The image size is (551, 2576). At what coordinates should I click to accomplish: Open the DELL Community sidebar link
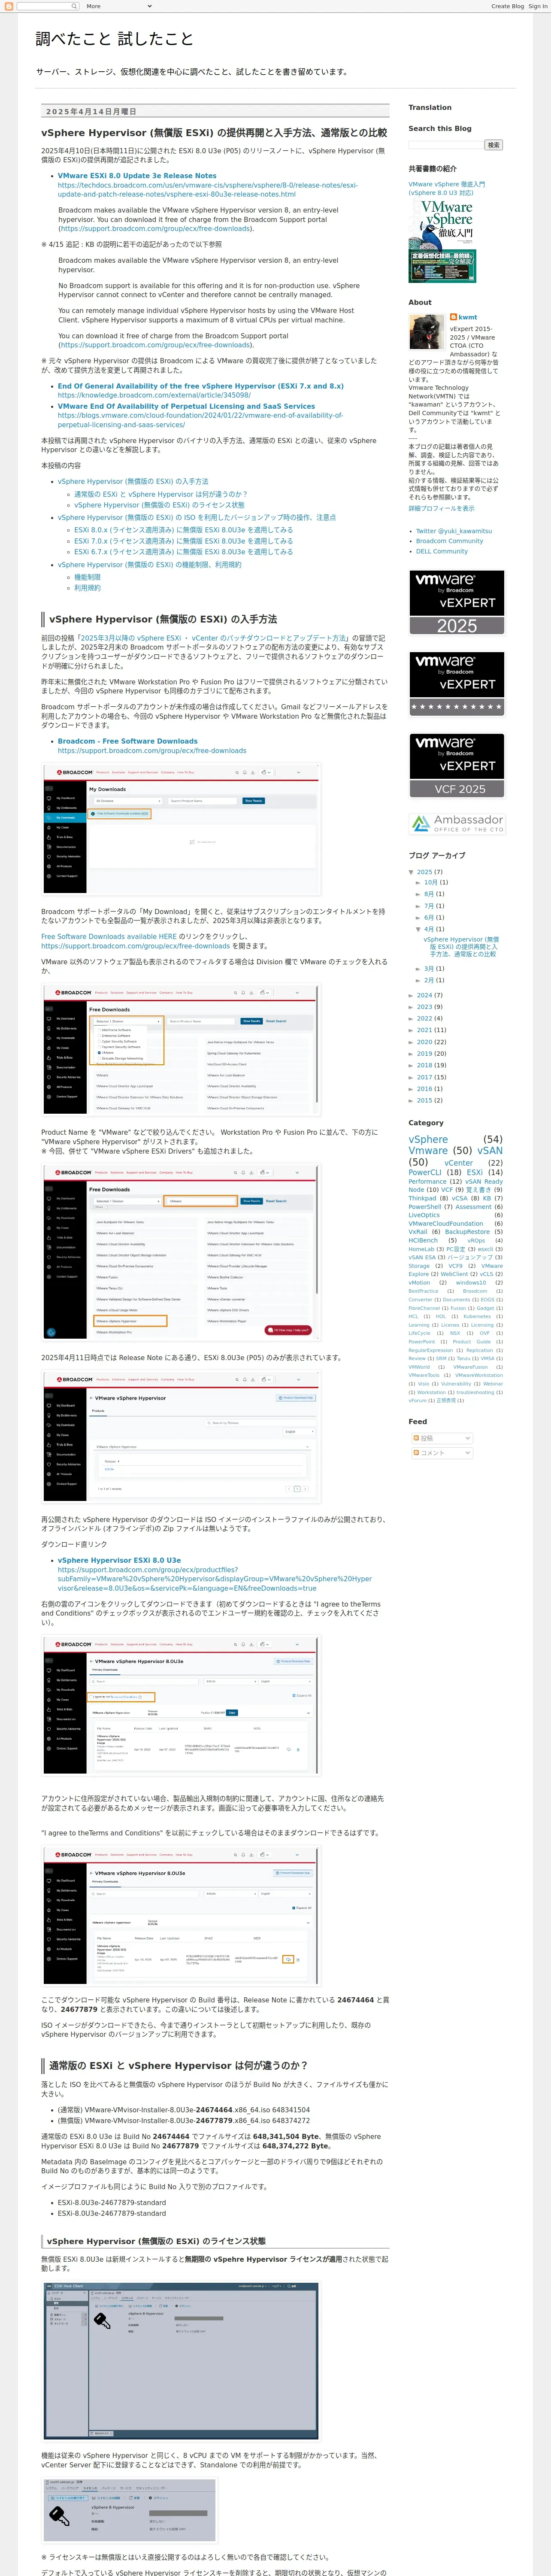coord(441,551)
